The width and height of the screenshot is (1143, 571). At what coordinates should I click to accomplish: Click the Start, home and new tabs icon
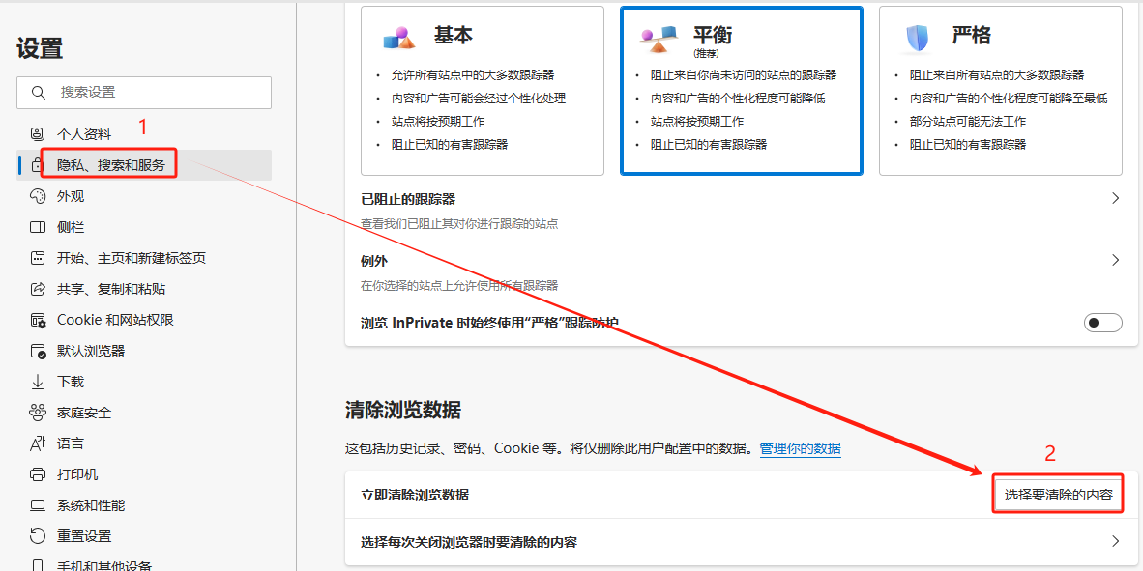click(x=37, y=258)
